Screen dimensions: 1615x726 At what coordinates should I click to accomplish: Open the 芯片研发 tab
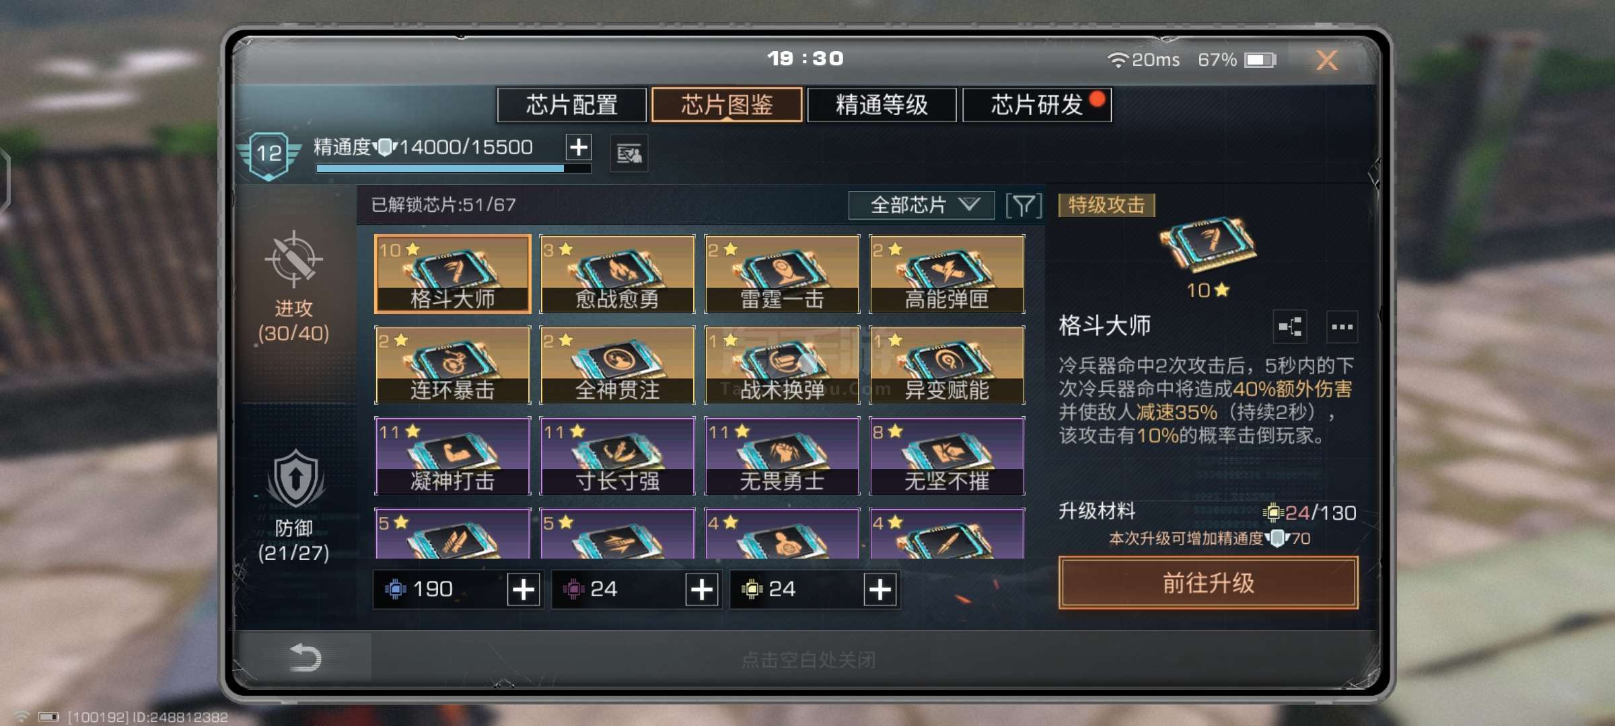click(x=1037, y=105)
